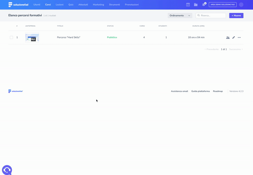Click the Soluzionefad logo in header
Screen dimensions: 253x175
19,5
